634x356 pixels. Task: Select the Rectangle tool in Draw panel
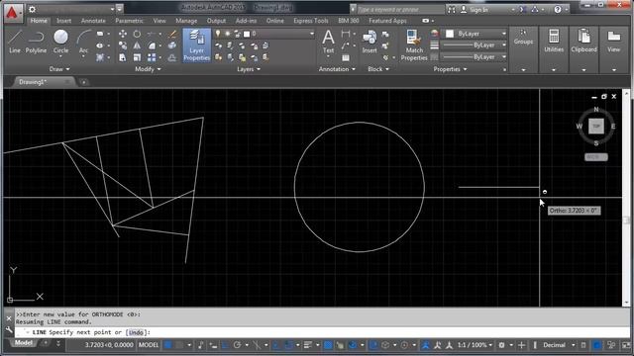click(100, 34)
